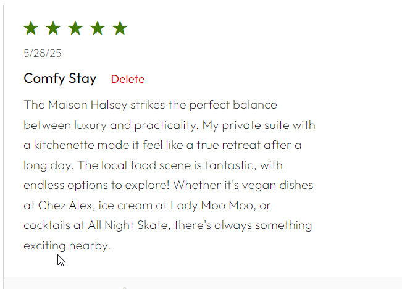Click the restaurant name Chez Alex

[x=65, y=206]
